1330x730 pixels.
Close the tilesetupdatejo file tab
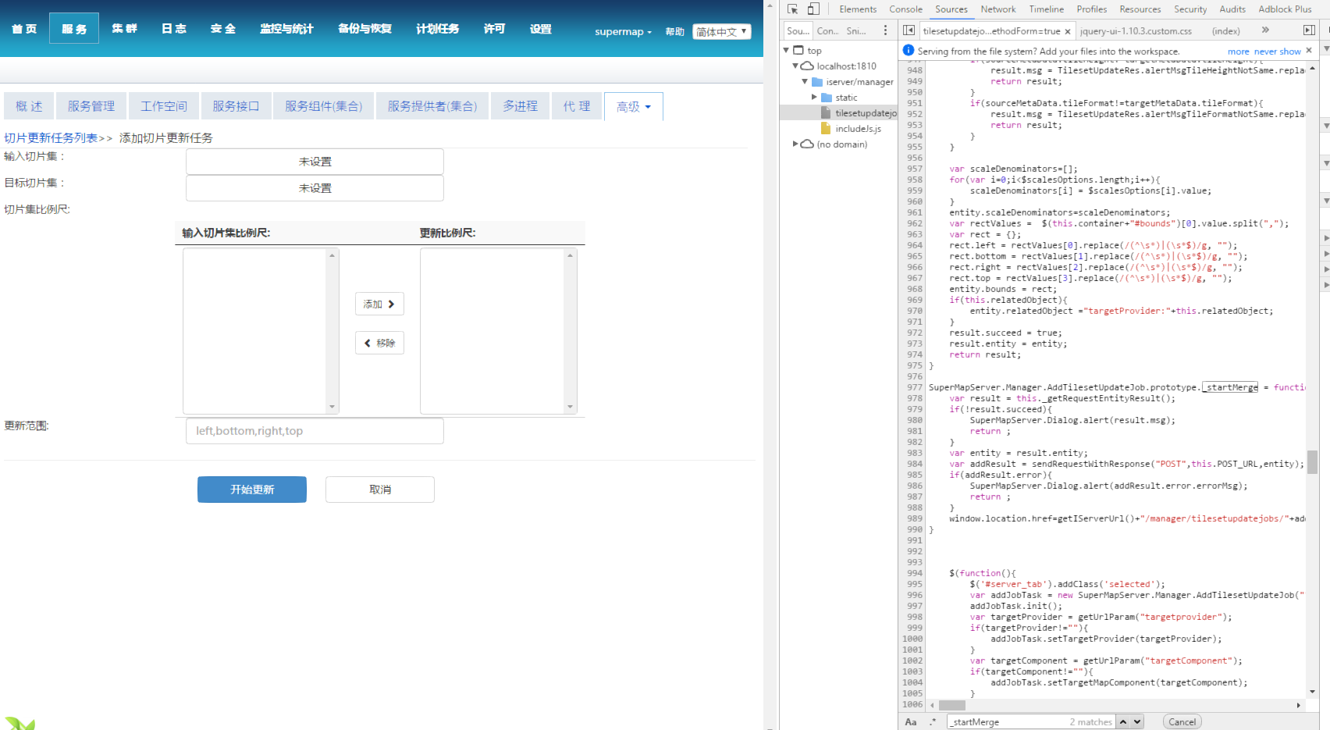(1068, 31)
